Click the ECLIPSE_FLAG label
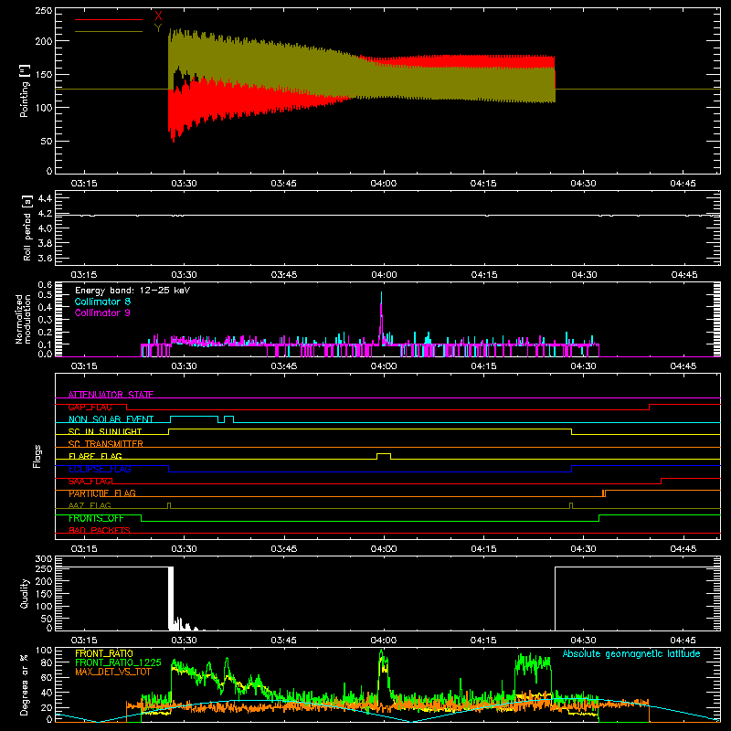The height and width of the screenshot is (731, 731). coord(100,469)
